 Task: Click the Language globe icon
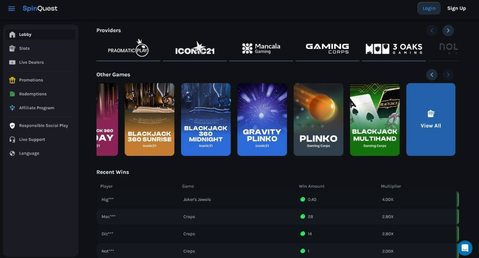pos(12,153)
